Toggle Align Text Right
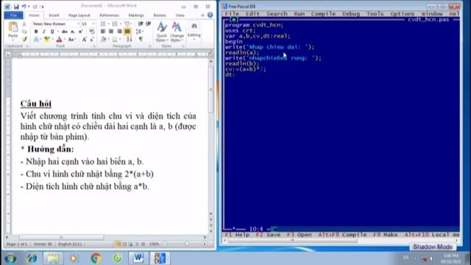This screenshot has width=471, height=265. (119, 31)
